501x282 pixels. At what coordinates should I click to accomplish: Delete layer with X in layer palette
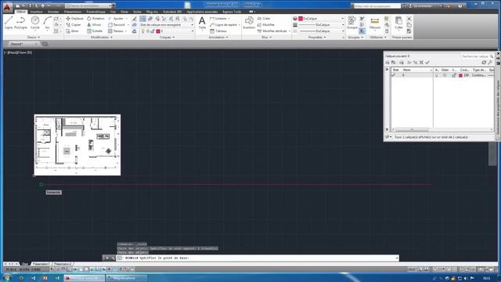click(x=421, y=63)
